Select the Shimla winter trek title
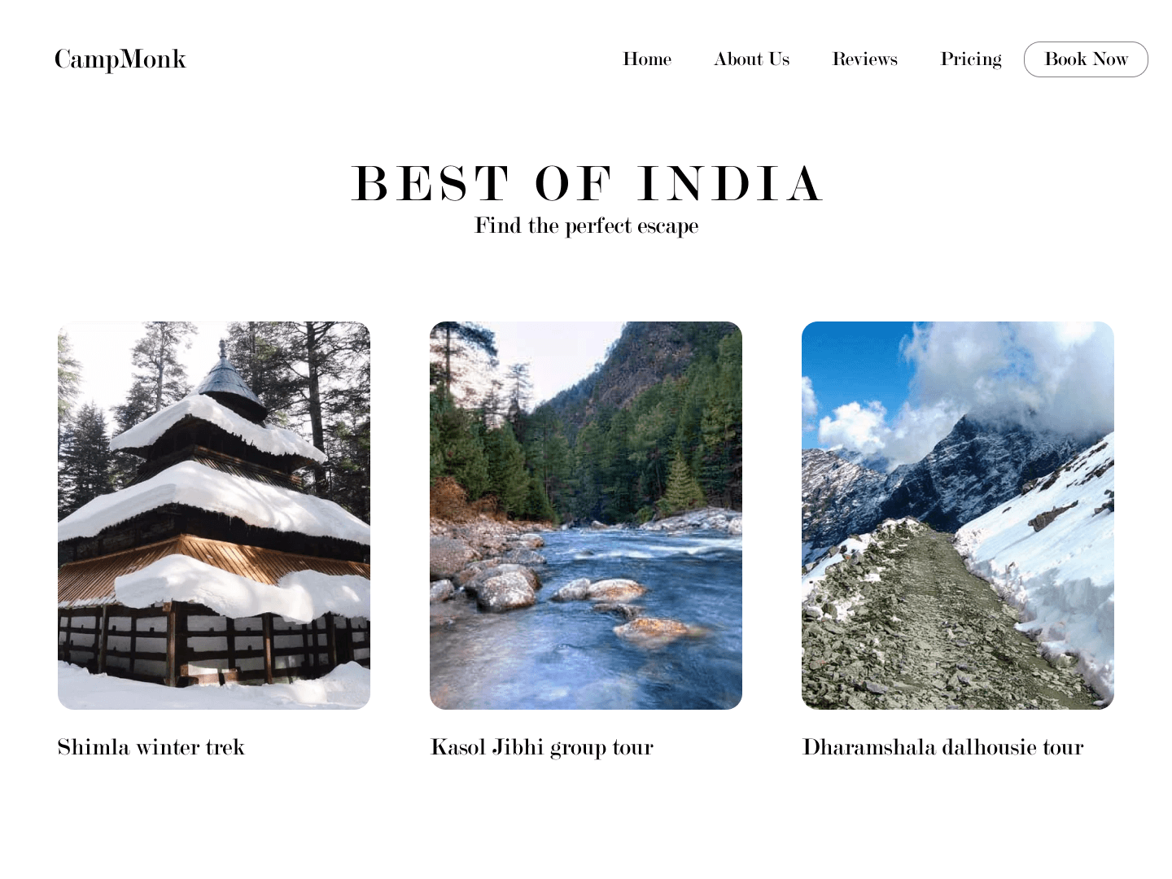This screenshot has height=879, width=1172. tap(151, 747)
